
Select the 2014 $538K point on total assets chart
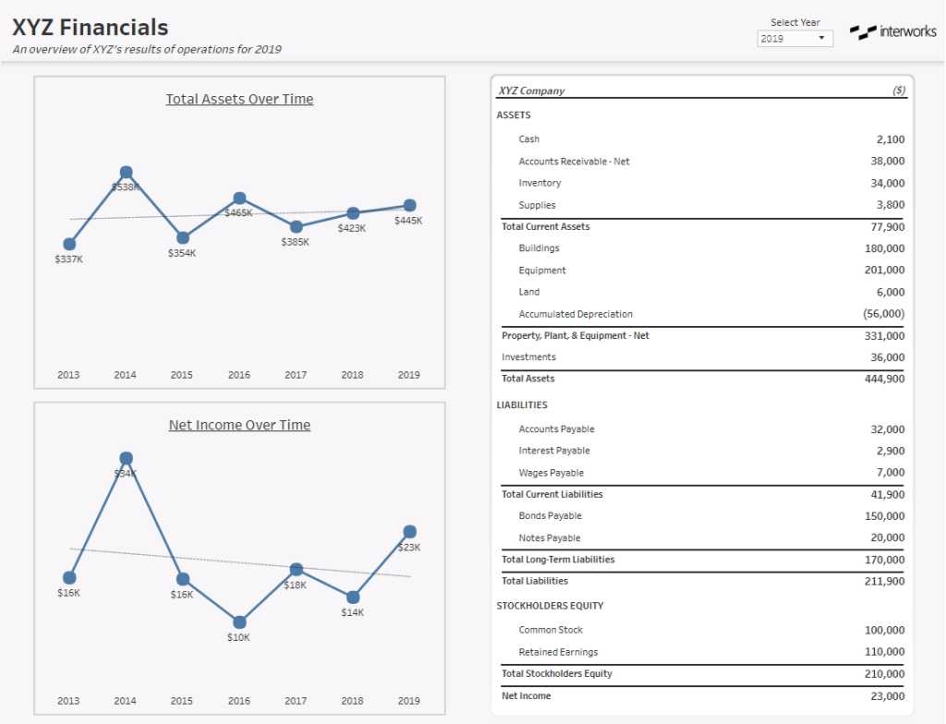click(x=126, y=173)
